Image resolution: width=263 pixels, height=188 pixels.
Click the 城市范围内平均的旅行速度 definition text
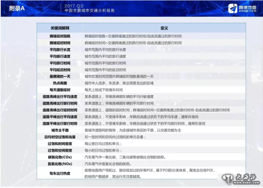105,56
